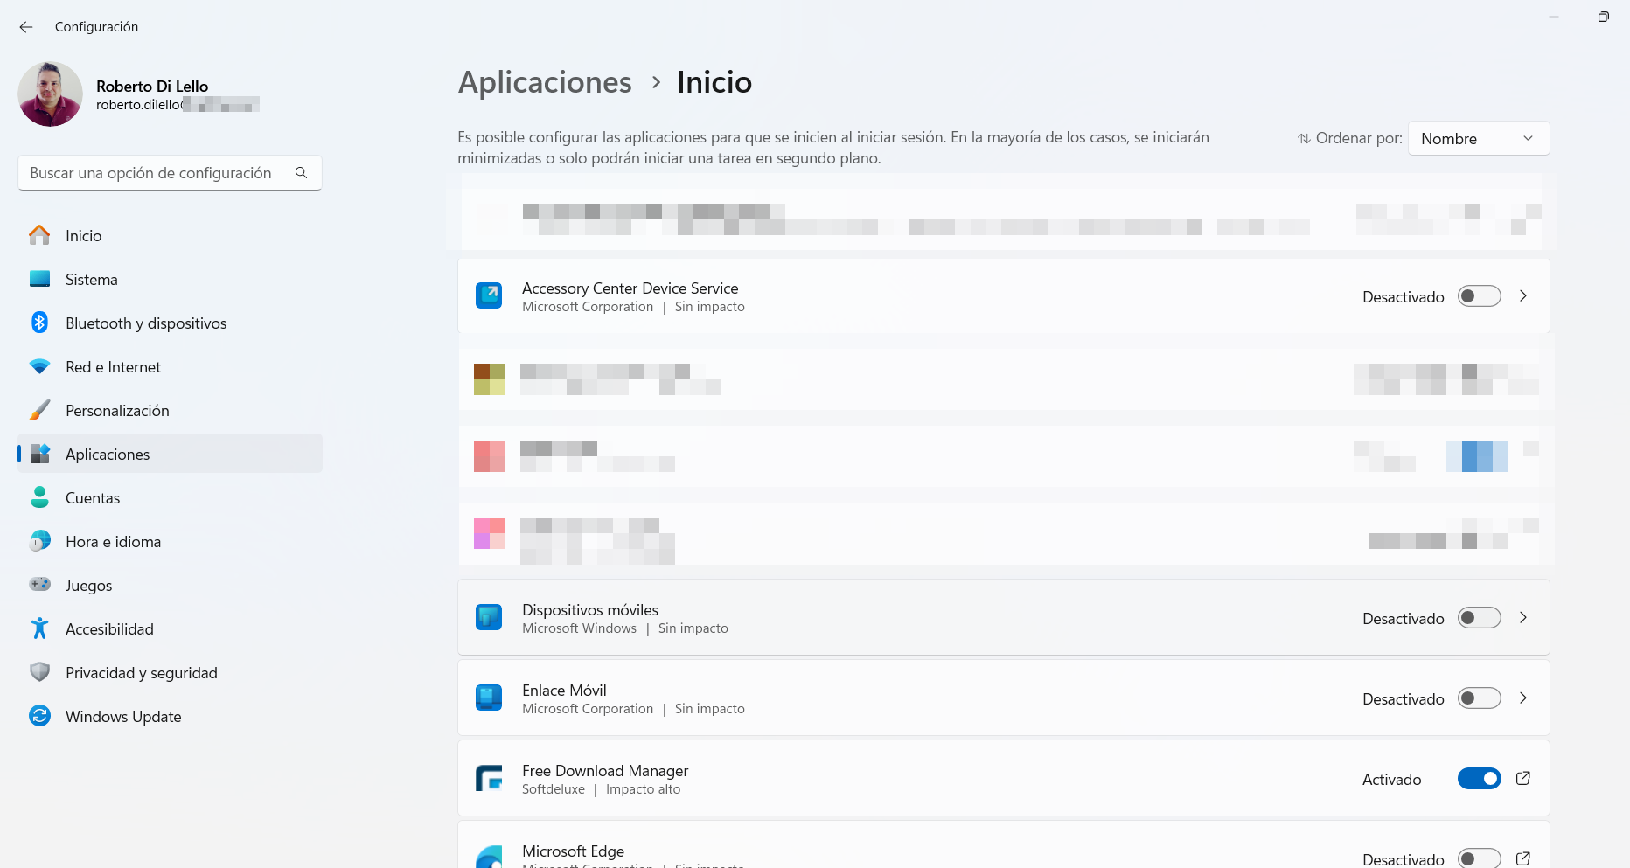Click the Bluetooth y dispositivos icon
Viewport: 1630px width, 868px height.
39,323
